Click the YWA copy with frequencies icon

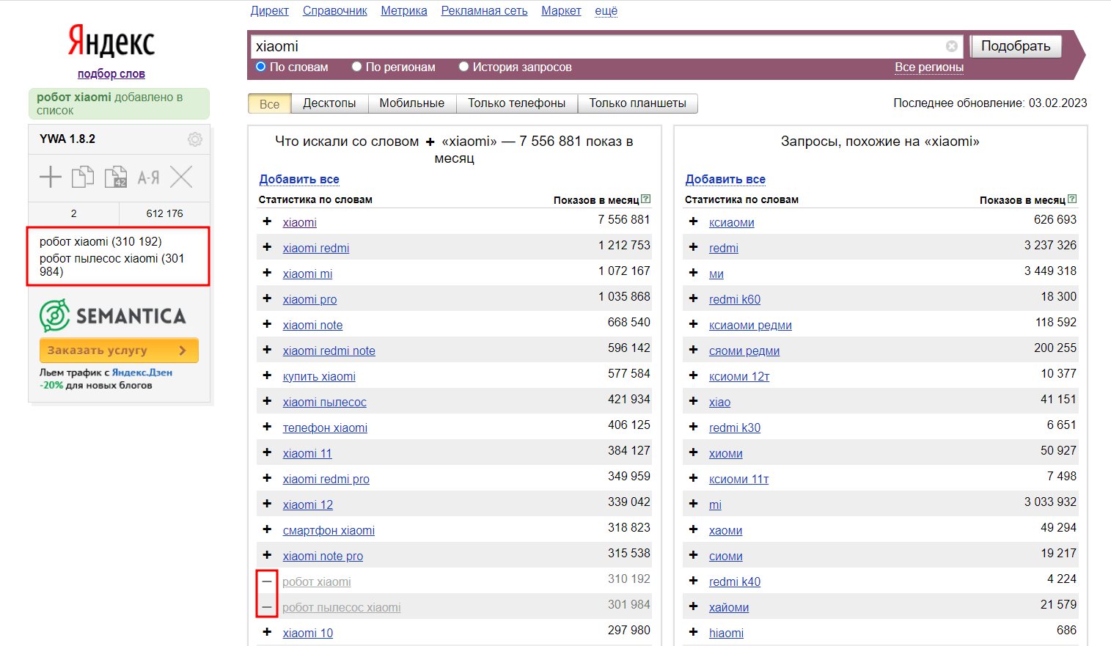click(116, 177)
